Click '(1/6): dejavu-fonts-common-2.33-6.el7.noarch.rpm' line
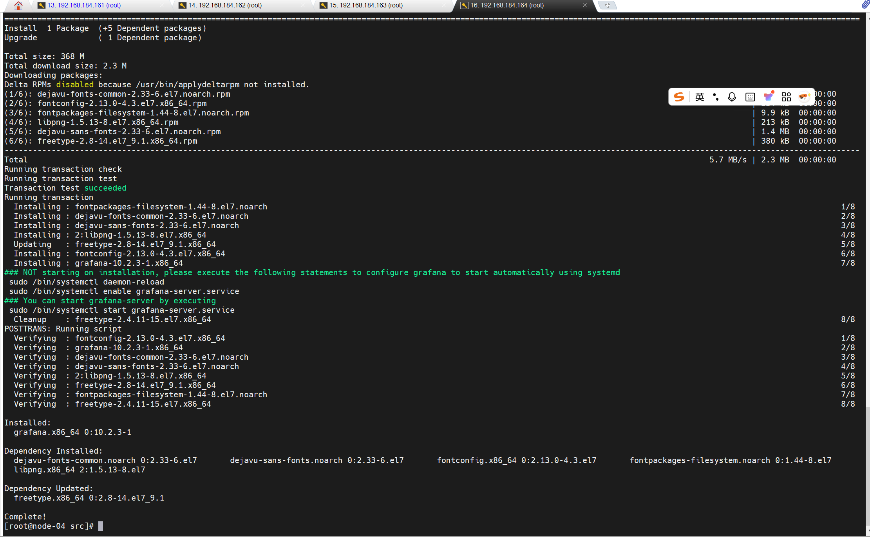Image resolution: width=870 pixels, height=537 pixels. (x=117, y=94)
